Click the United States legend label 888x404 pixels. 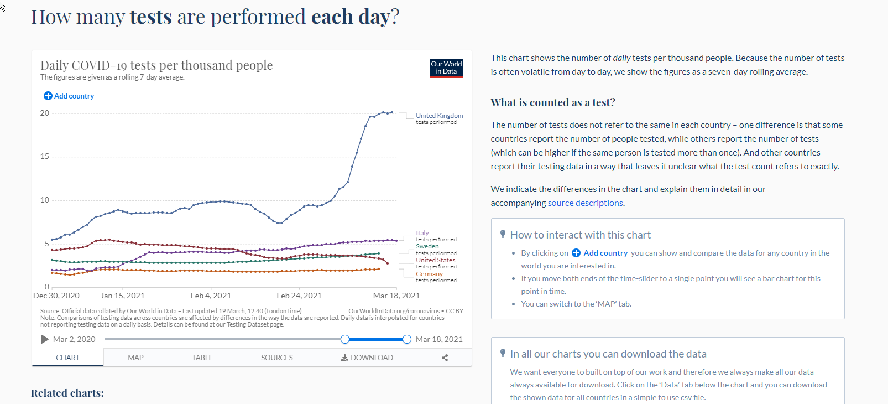click(x=436, y=260)
